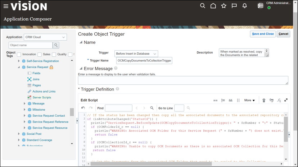The image size is (298, 167).
Task: Open the expression fx palette icon
Action: (279, 100)
